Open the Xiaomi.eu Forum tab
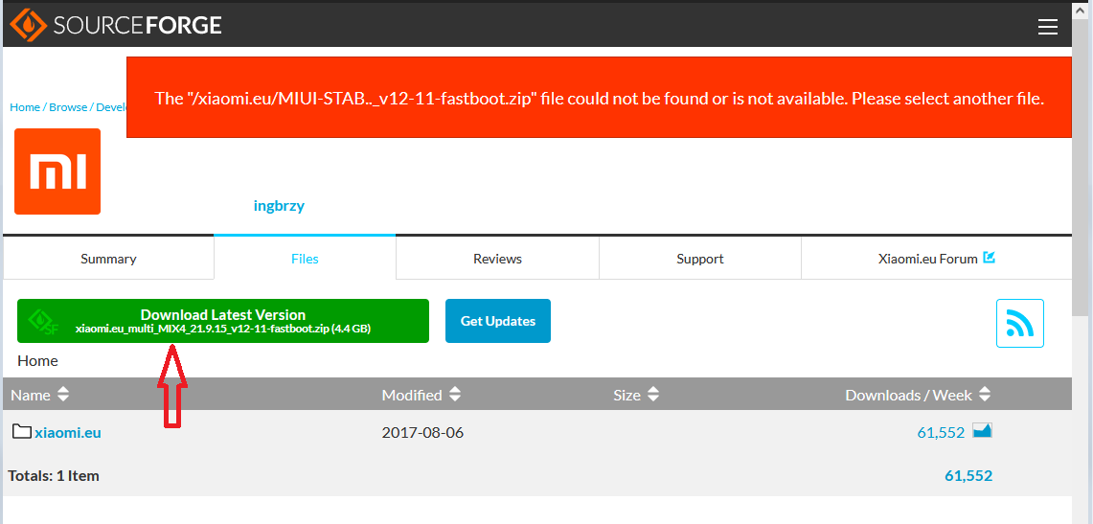This screenshot has width=1093, height=524. pyautogui.click(x=936, y=259)
